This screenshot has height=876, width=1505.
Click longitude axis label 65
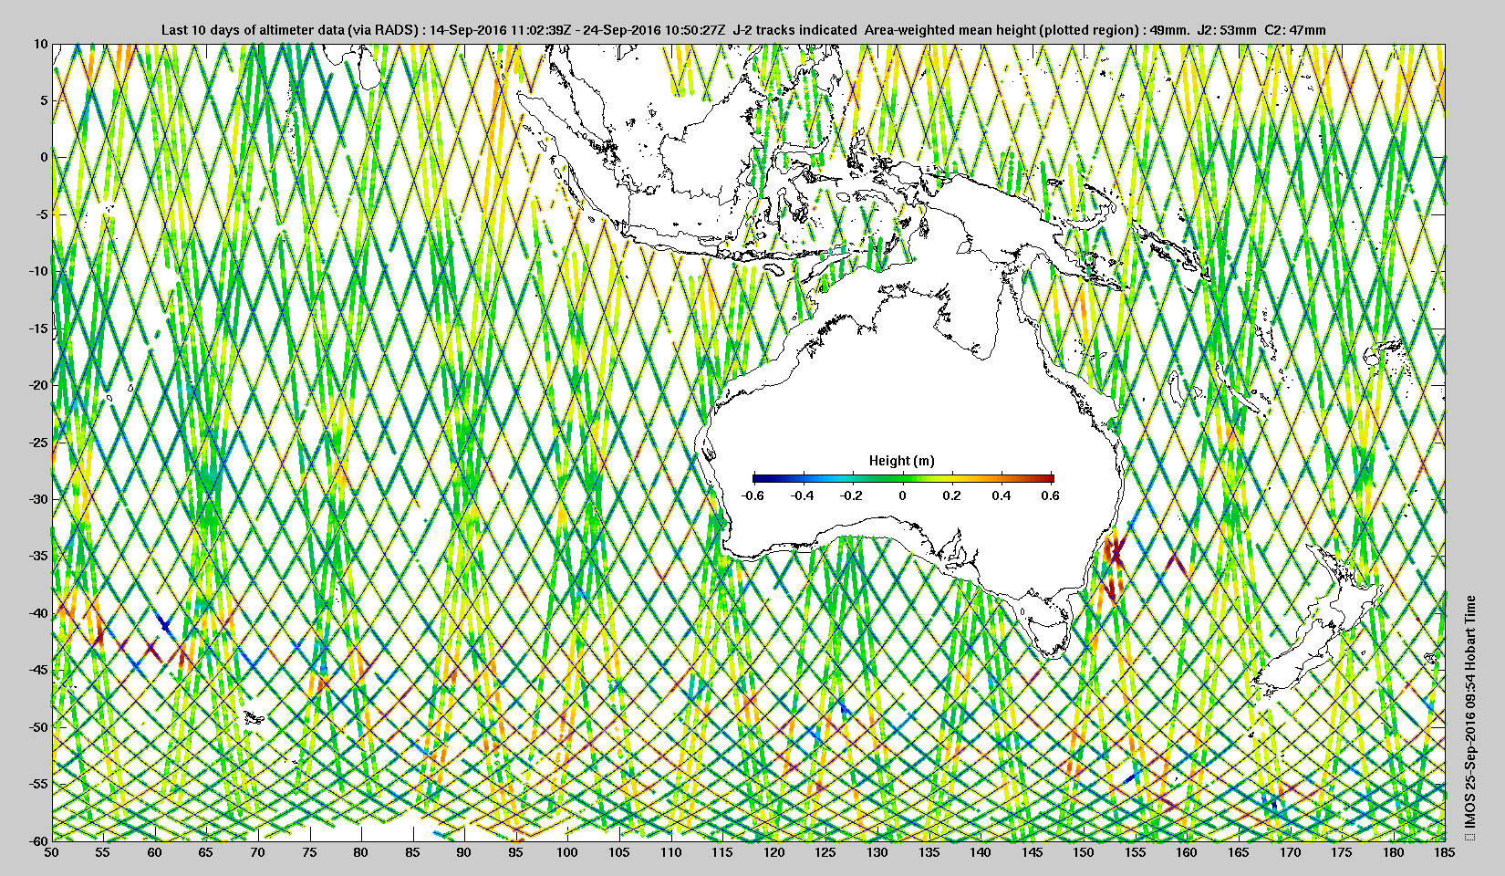point(207,853)
